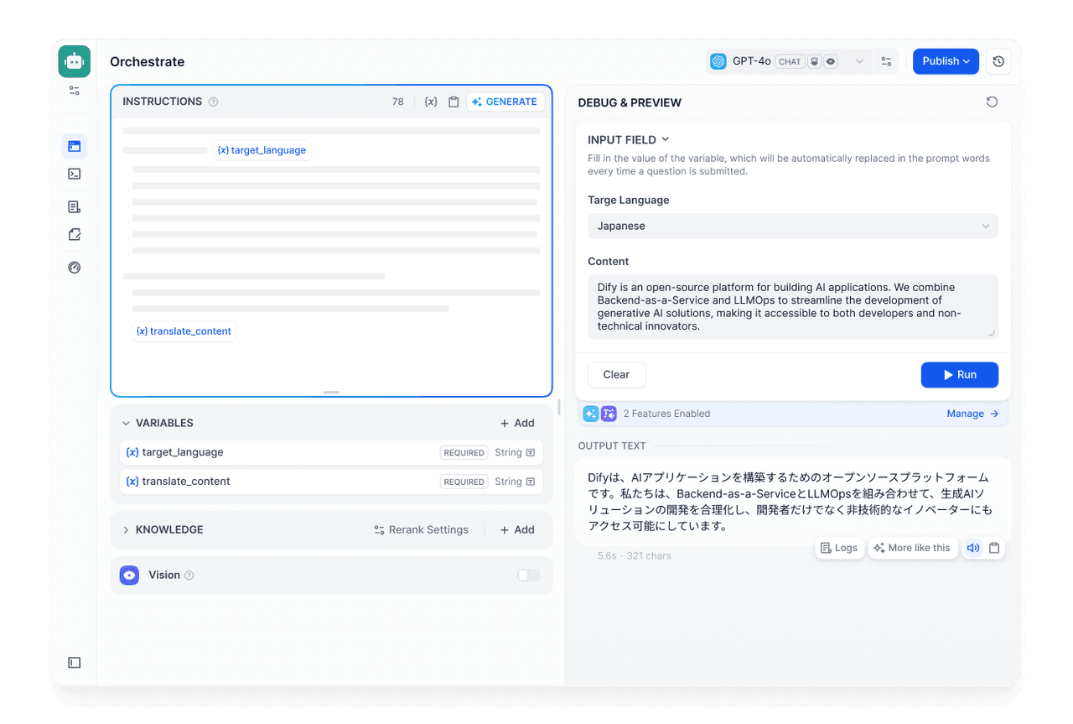The image size is (1073, 724).
Task: Open the GPT-4o model selector
Action: pos(787,61)
